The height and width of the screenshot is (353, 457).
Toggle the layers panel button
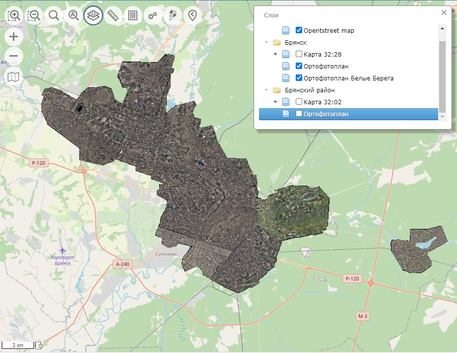[x=93, y=15]
